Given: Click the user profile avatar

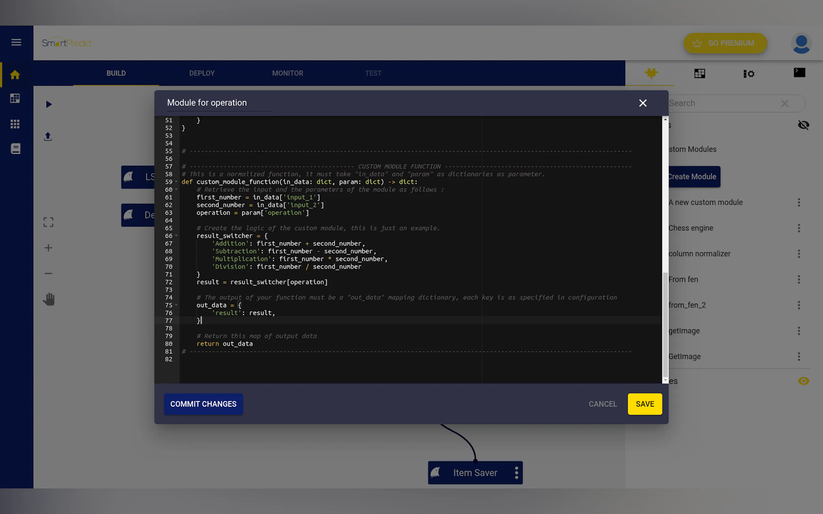Looking at the screenshot, I should 801,43.
